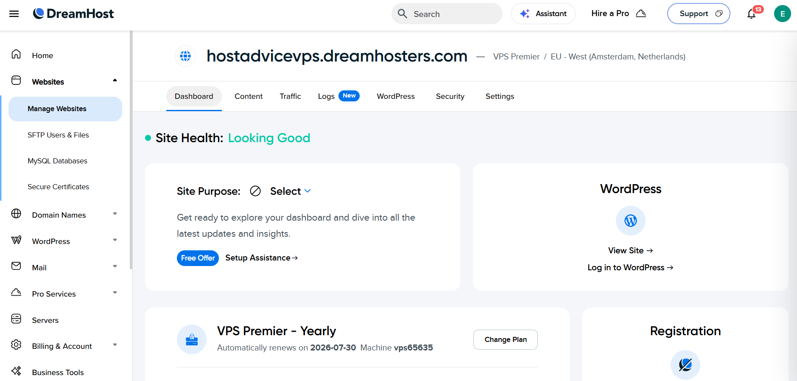Collapse the Websites sidebar section
The width and height of the screenshot is (797, 381).
pyautogui.click(x=115, y=81)
